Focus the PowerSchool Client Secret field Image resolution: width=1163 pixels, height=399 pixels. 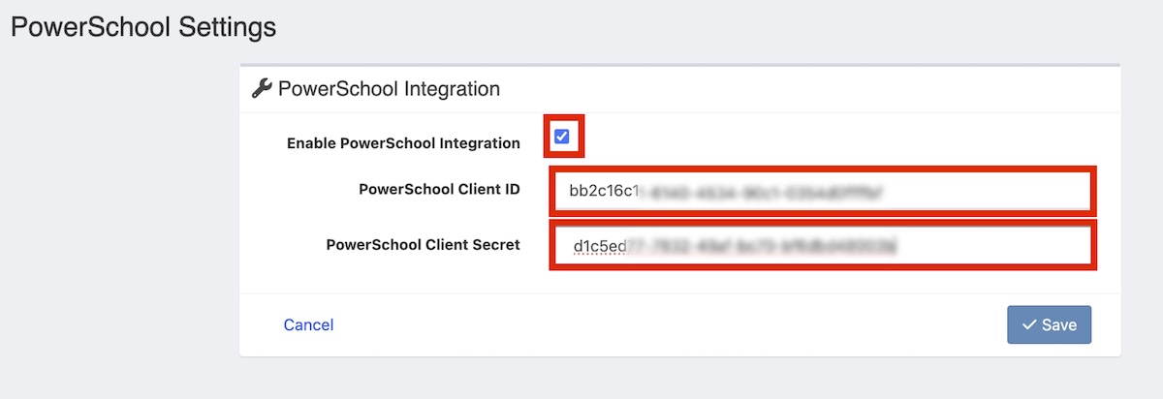coord(824,246)
